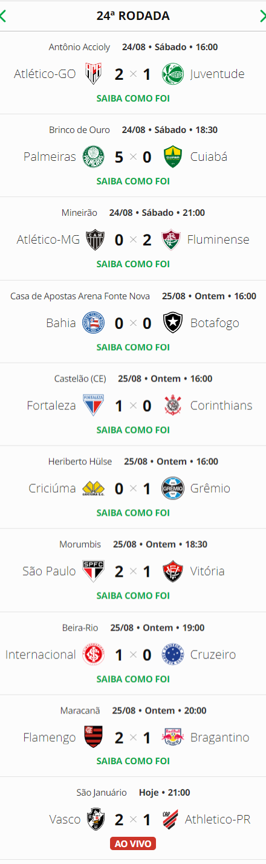This screenshot has height=864, width=266.
Task: Open 'Saiba como foi' for Bahia vs Botafogo
Action: [x=133, y=347]
